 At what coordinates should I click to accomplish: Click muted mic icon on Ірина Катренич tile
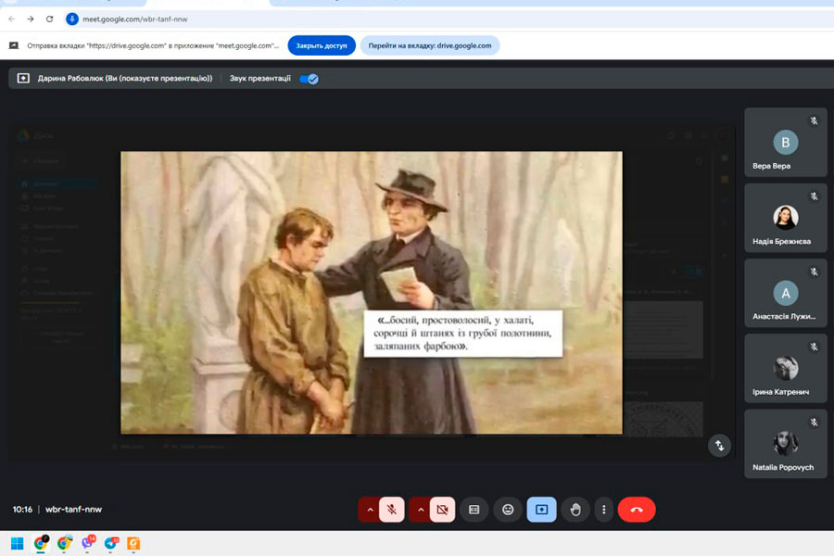(x=814, y=347)
